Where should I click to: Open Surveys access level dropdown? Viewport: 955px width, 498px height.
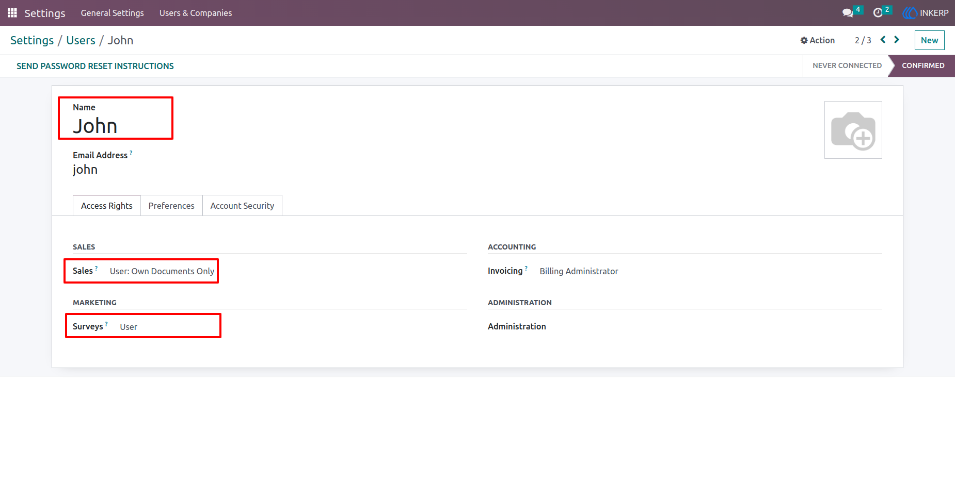click(129, 327)
